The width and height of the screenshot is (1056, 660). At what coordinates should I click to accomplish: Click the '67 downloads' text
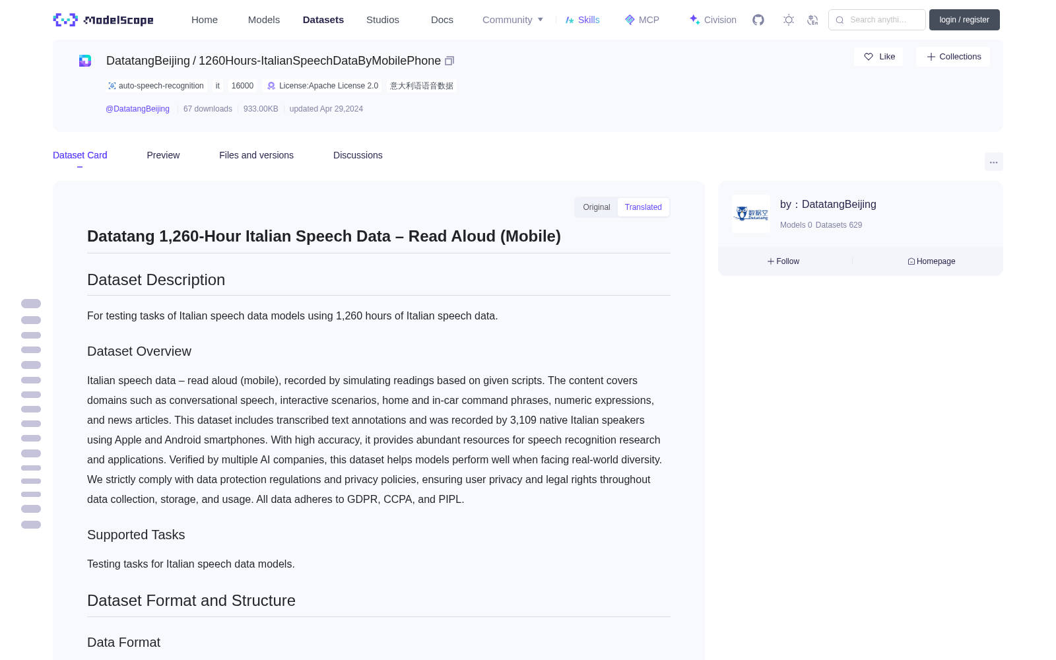click(x=208, y=109)
